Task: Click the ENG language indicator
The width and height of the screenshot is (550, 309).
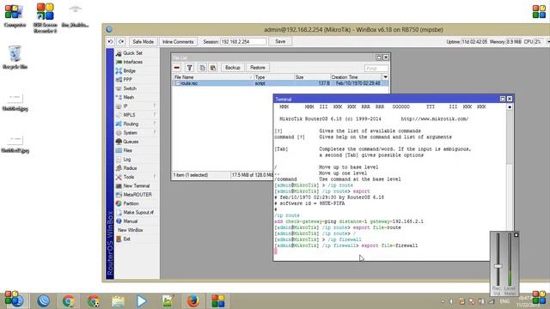Action: [504, 301]
